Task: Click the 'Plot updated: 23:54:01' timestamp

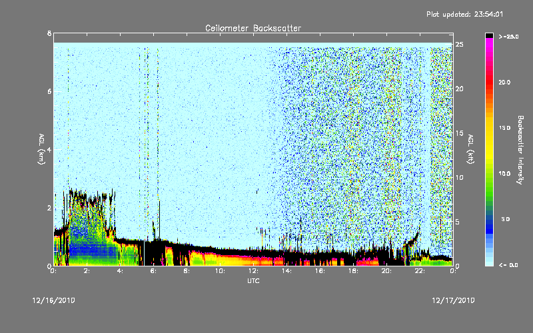Action: (x=464, y=14)
